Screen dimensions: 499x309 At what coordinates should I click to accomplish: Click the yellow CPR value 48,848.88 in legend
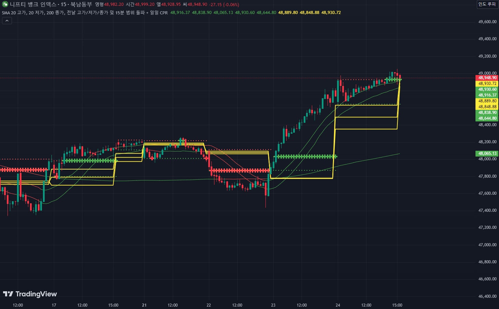click(x=309, y=13)
